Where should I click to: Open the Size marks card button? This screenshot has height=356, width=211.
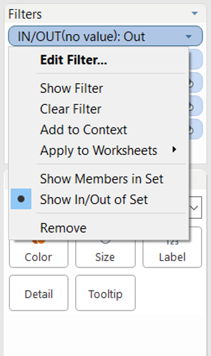coord(106,252)
